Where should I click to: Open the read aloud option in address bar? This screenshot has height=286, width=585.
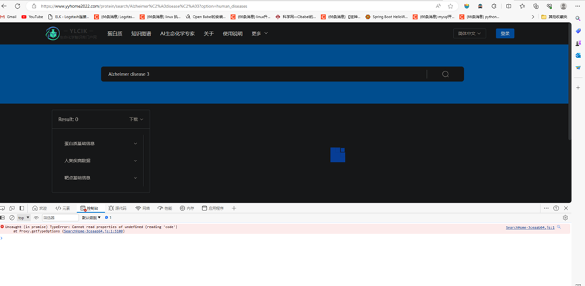point(438,6)
